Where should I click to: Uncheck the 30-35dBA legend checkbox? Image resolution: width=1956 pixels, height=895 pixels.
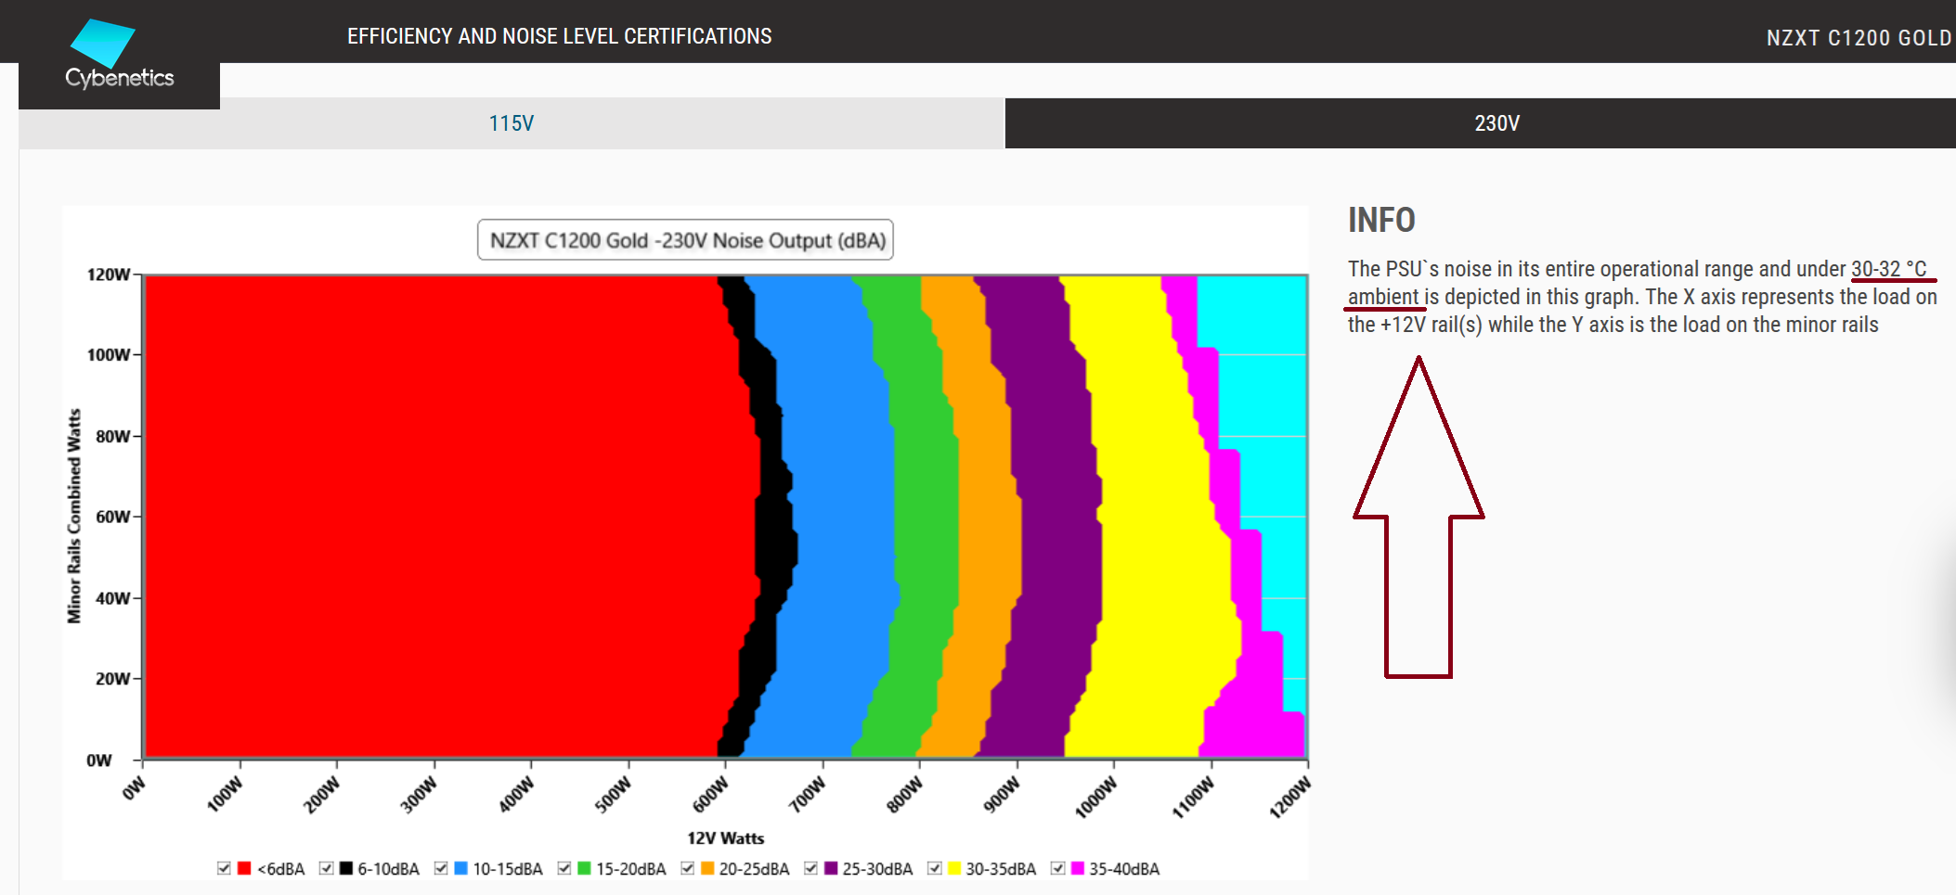point(935,869)
